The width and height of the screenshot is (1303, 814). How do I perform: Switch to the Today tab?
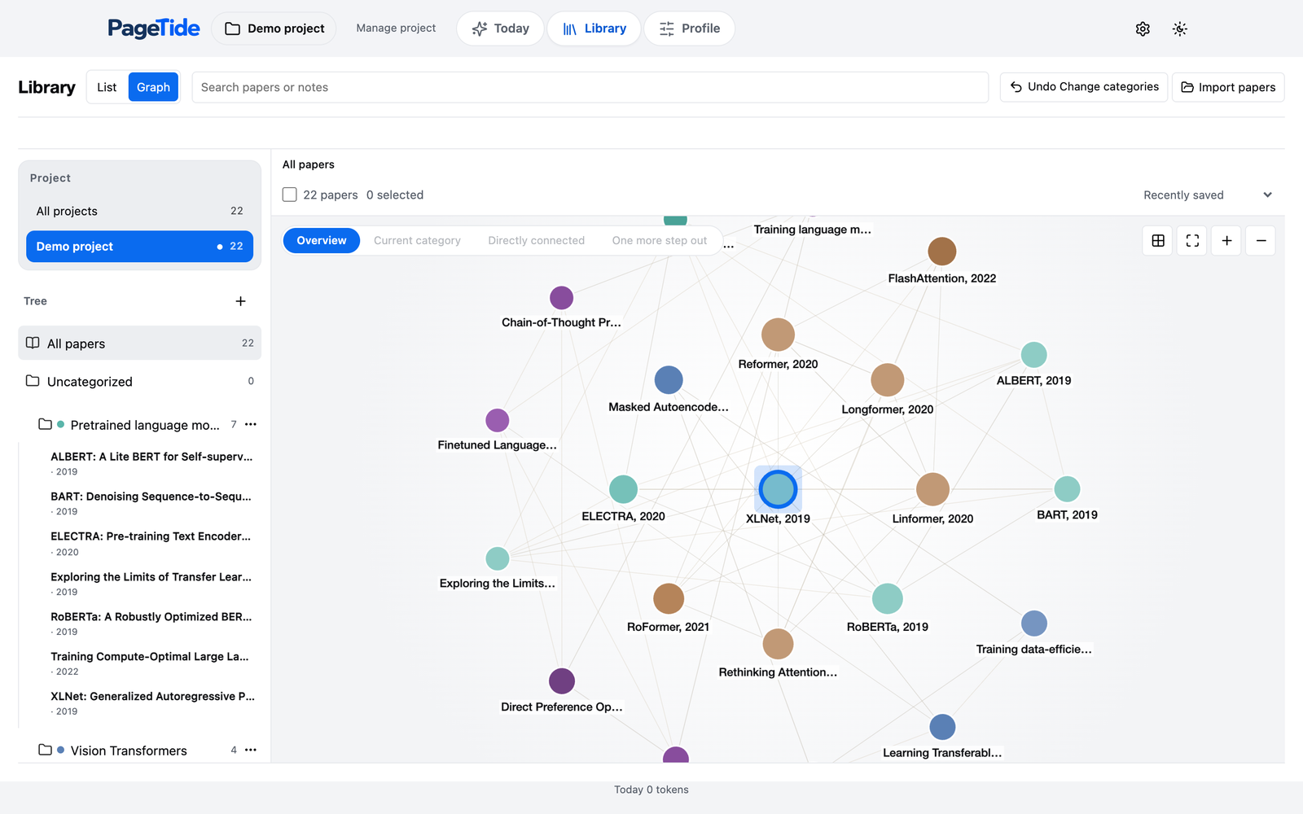tap(500, 28)
